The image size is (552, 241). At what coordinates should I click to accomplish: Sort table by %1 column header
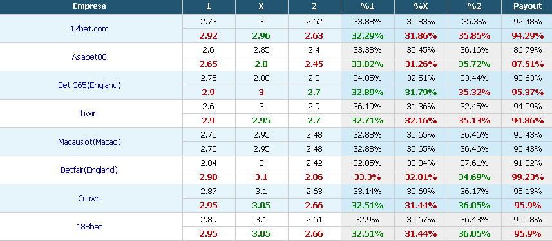click(367, 6)
